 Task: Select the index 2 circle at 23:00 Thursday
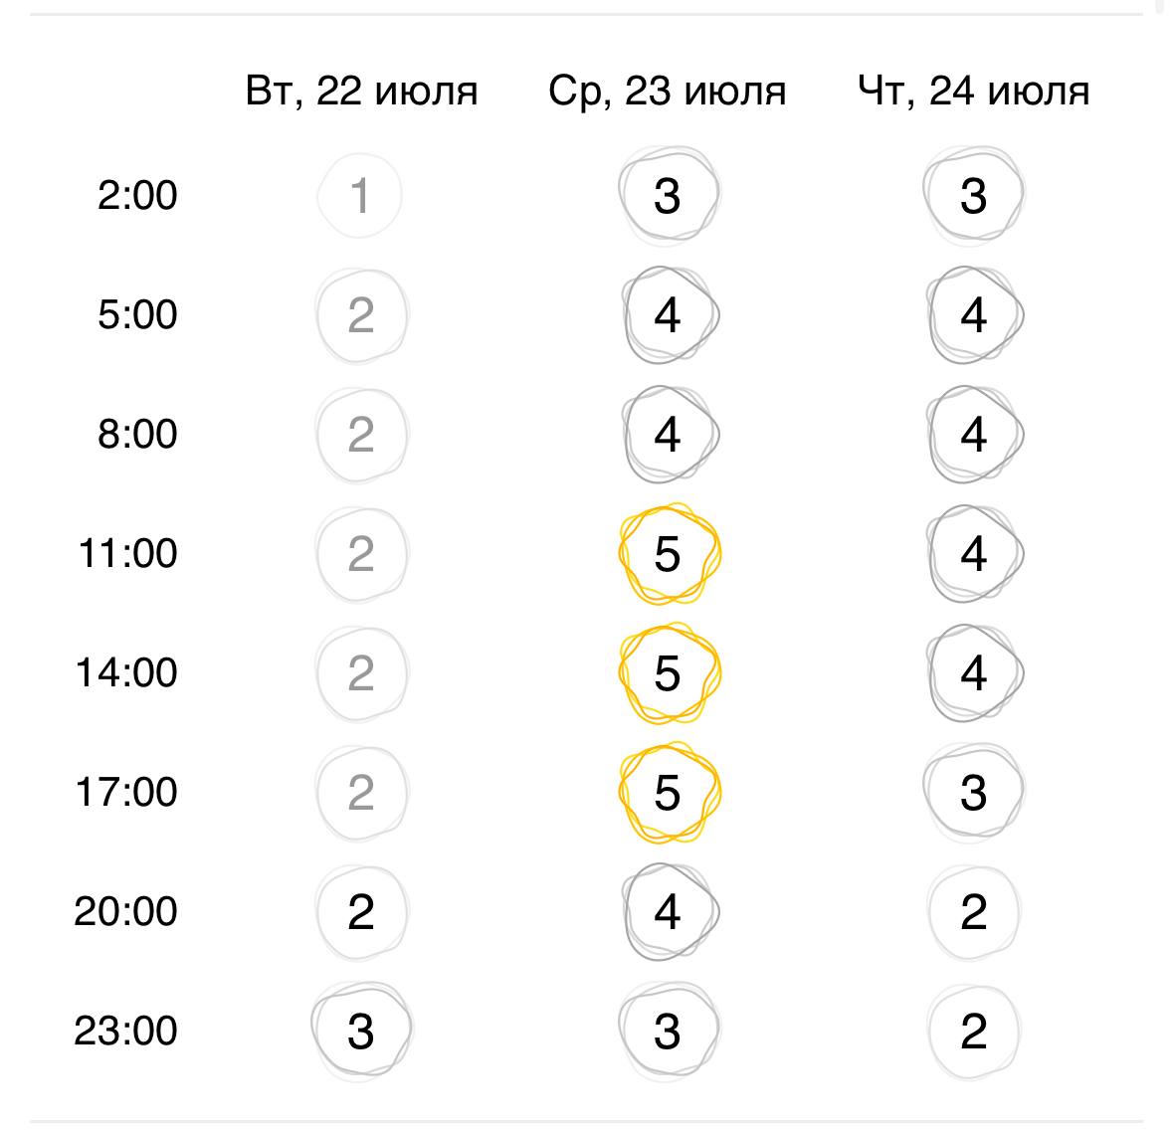[x=974, y=1032]
